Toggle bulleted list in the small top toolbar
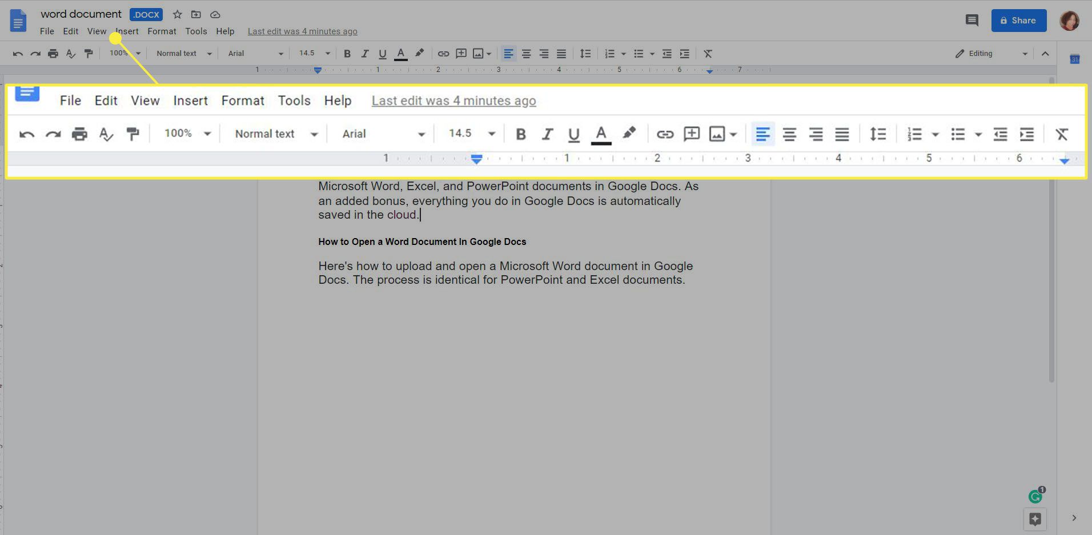Viewport: 1092px width, 535px height. pyautogui.click(x=639, y=54)
